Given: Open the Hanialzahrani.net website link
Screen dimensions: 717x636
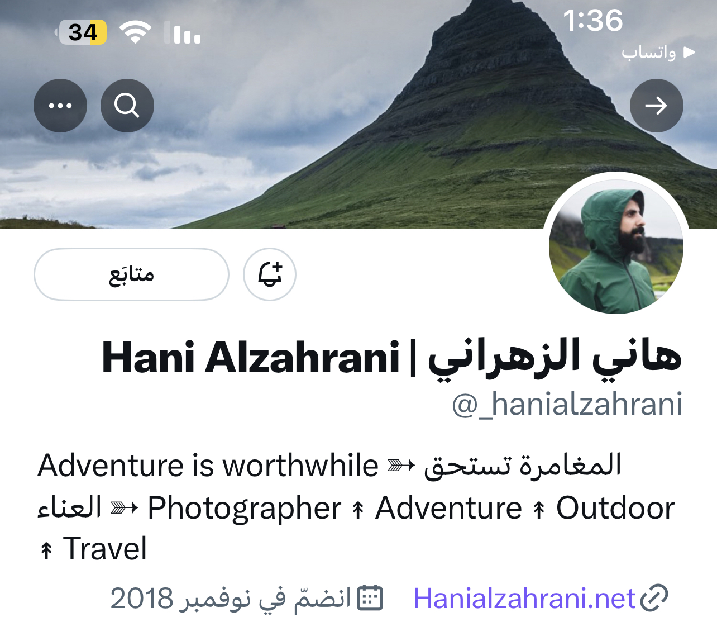Looking at the screenshot, I should 524,599.
